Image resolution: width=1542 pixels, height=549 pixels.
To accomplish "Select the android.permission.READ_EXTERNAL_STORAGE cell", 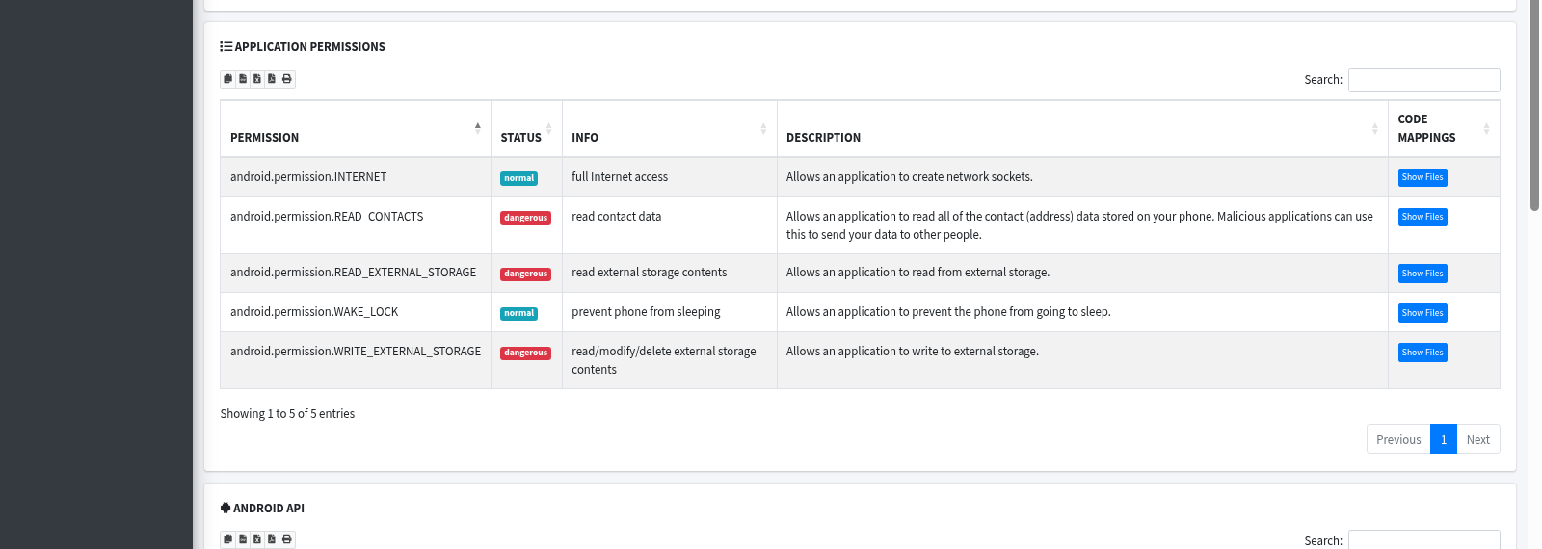I will coord(356,274).
